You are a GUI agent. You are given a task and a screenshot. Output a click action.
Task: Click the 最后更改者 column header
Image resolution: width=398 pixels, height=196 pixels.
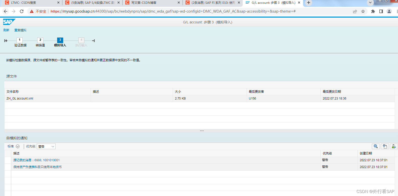pyautogui.click(x=284, y=92)
